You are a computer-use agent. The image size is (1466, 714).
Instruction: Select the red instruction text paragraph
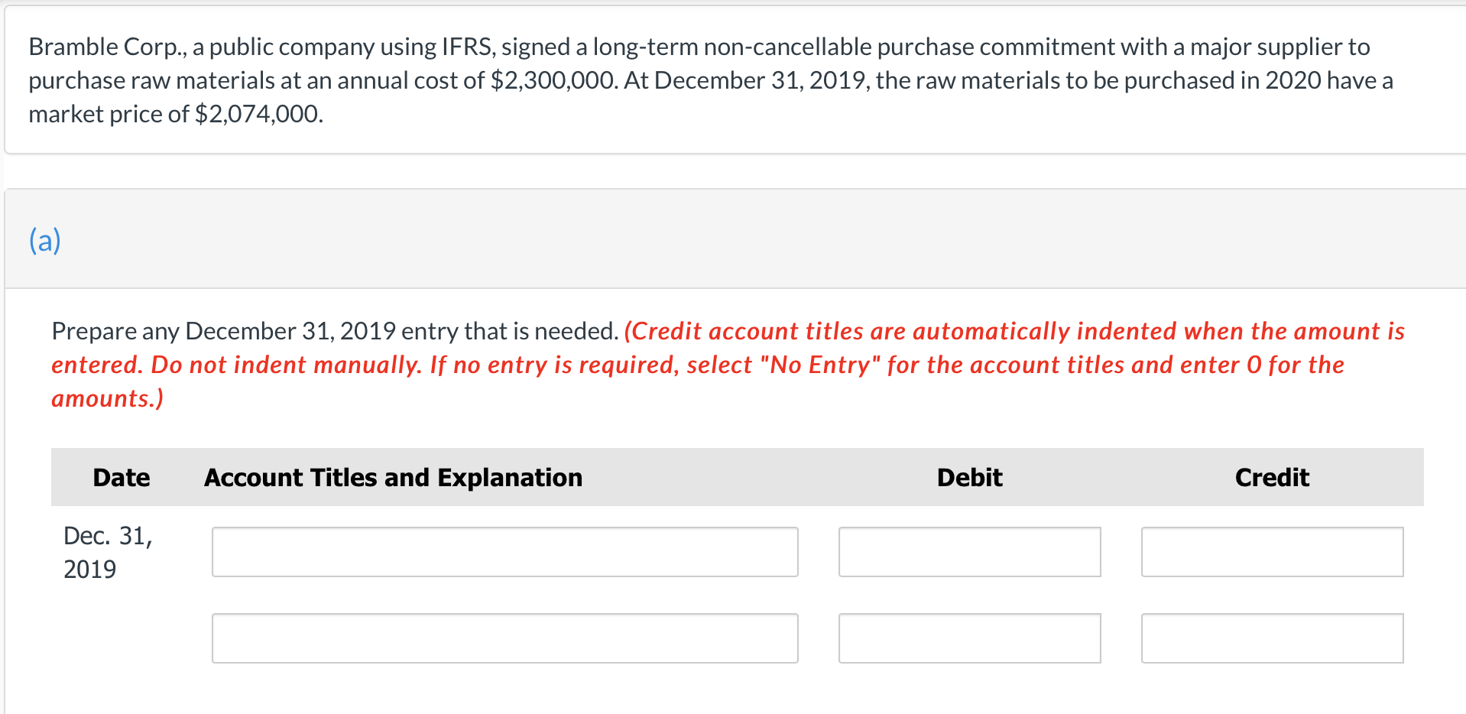[x=726, y=364]
